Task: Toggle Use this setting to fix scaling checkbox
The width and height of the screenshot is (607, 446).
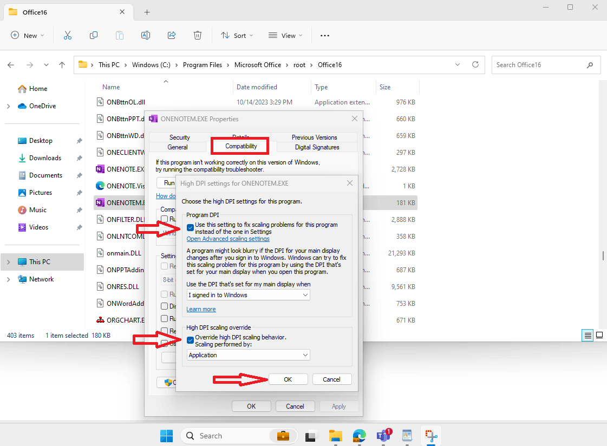Action: [190, 227]
